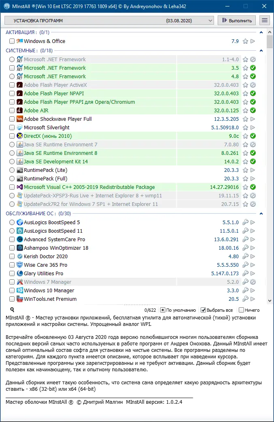Click play arrow for AusLogics BoostSpeed 11
The image size is (274, 422).
(x=253, y=231)
